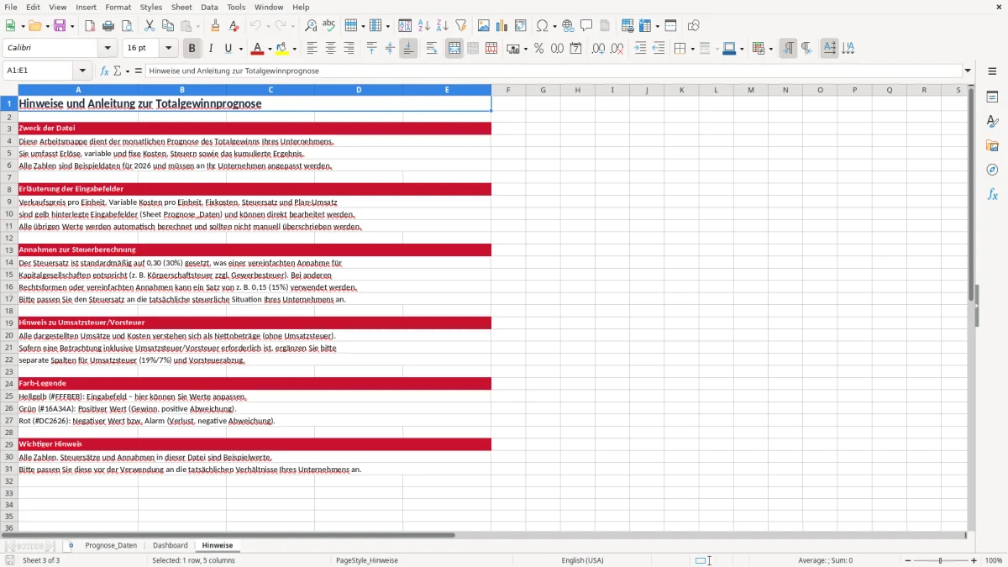Open the Font Size dropdown arrow
Image resolution: width=1008 pixels, height=567 pixels.
pyautogui.click(x=168, y=49)
